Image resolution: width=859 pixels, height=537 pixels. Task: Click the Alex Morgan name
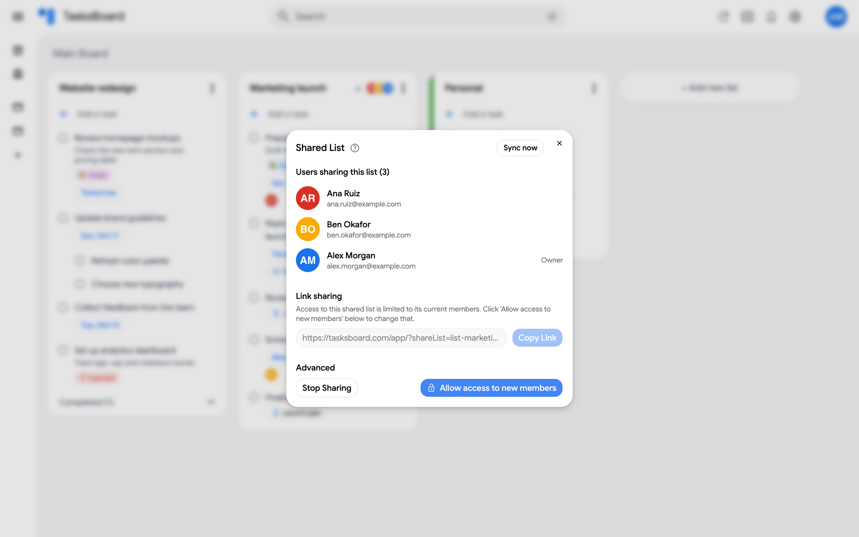point(351,255)
